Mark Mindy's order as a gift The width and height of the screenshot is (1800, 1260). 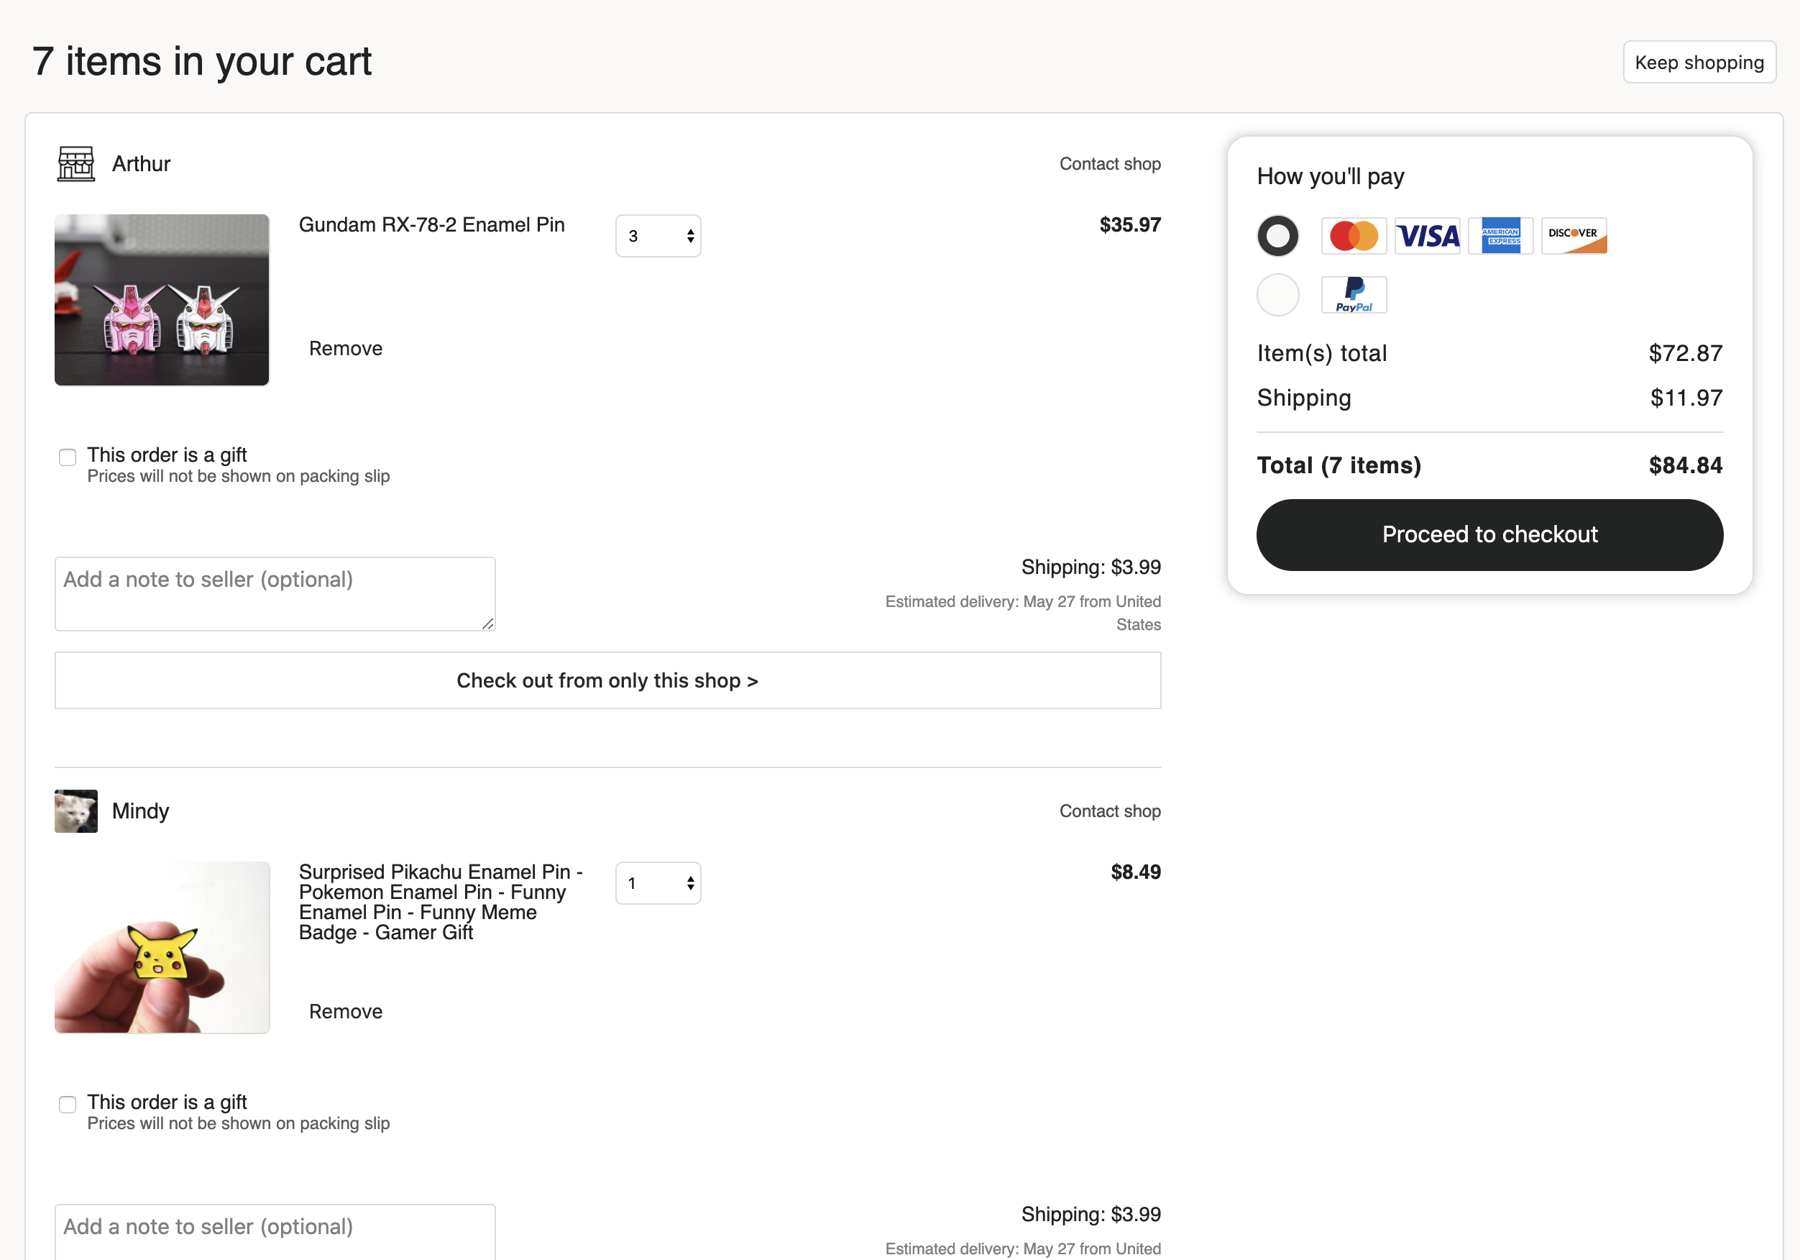[68, 1104]
